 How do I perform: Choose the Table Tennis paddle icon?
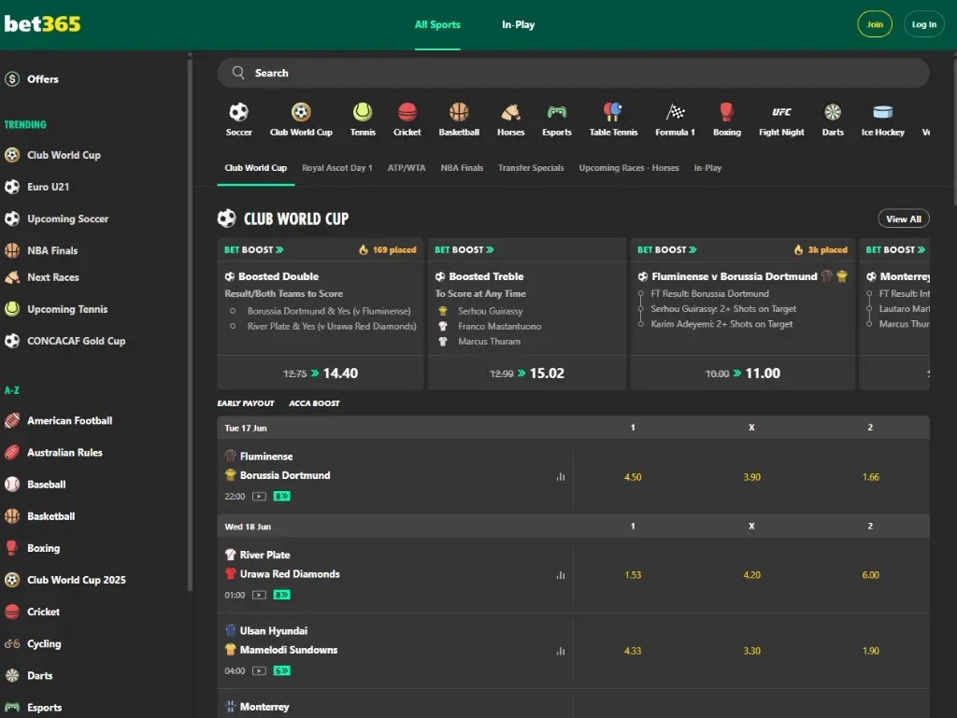pyautogui.click(x=613, y=113)
